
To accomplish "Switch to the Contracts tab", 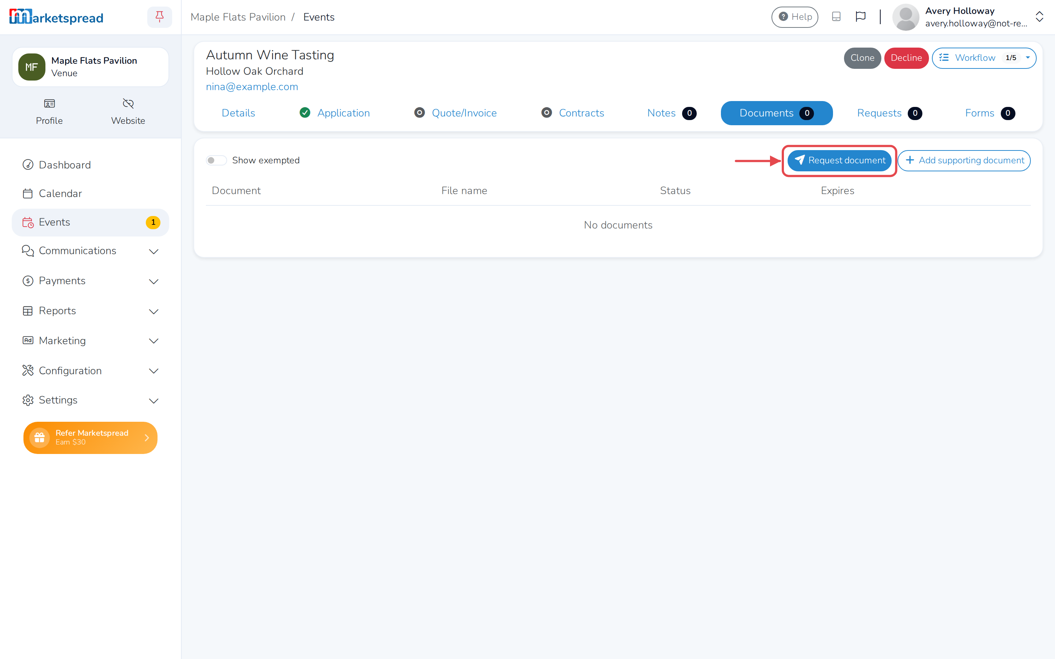I will [573, 113].
